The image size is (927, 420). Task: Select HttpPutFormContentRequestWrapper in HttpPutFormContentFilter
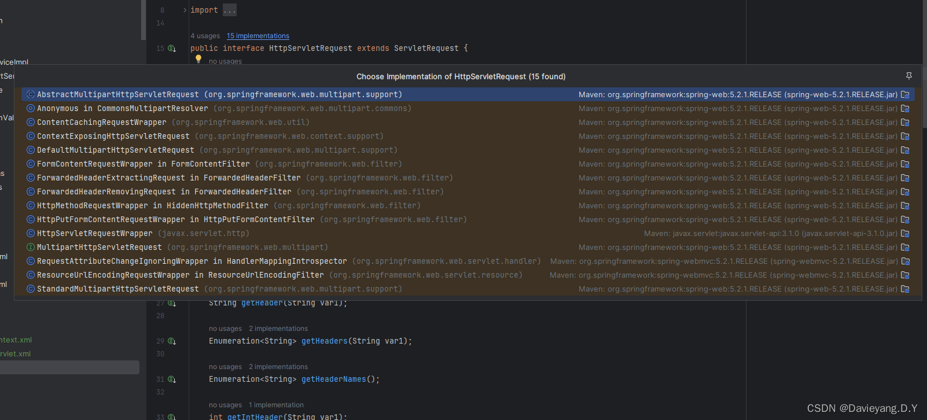(468, 220)
